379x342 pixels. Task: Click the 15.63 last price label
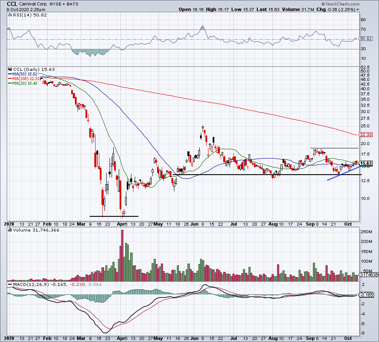(x=366, y=163)
